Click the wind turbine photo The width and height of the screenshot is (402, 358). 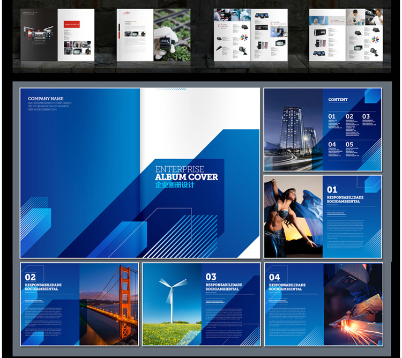(x=172, y=303)
